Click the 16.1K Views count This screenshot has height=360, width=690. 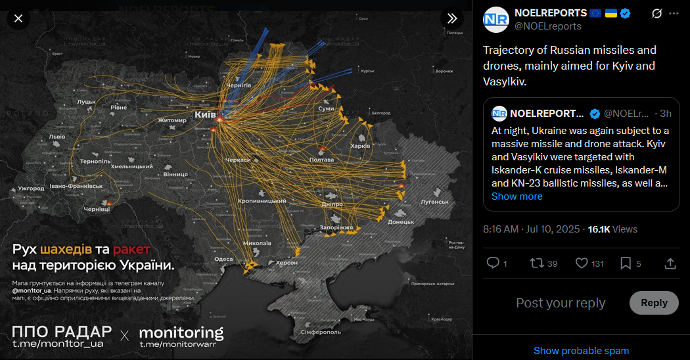point(612,229)
